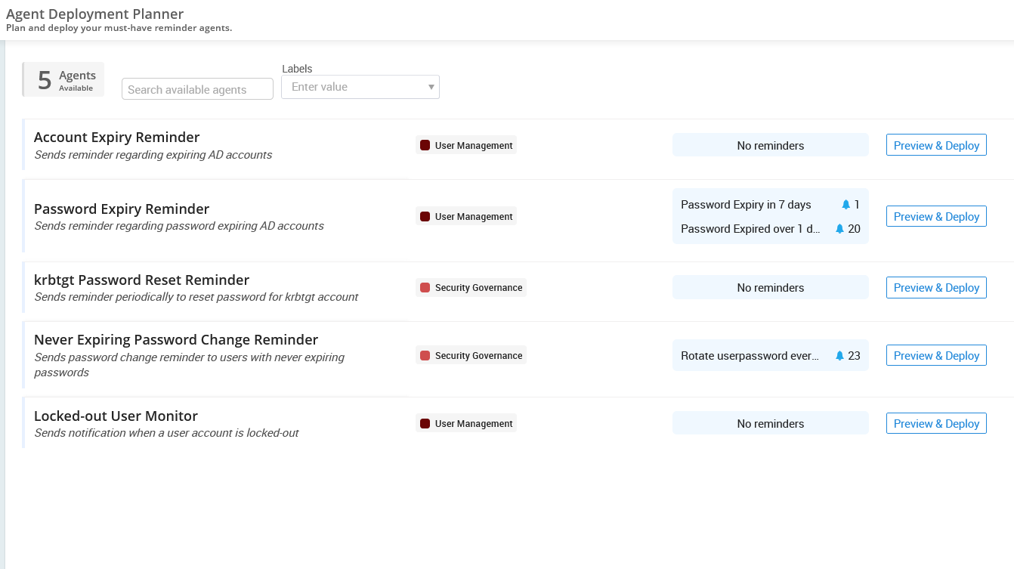The height and width of the screenshot is (569, 1014).
Task: Open the Locked-out User Monitor agent title
Action: (116, 416)
